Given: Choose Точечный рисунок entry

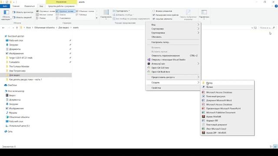Looking at the screenshot, I should tap(227, 96).
